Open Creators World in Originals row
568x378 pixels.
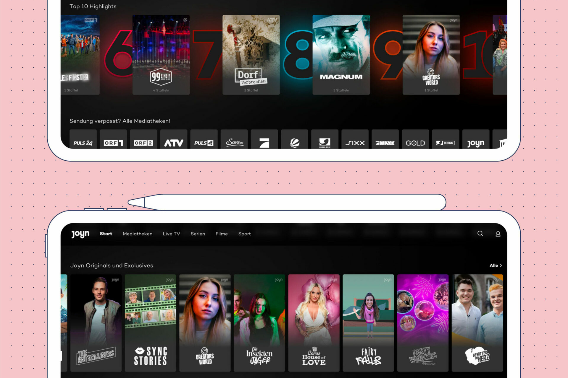[x=205, y=323]
